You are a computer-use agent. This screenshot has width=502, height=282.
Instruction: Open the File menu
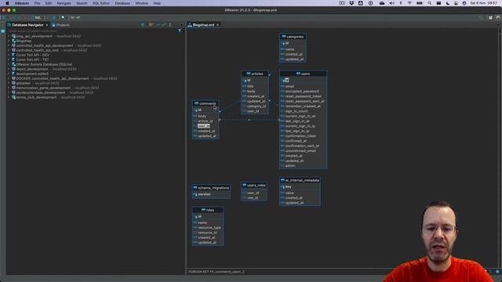37,3
